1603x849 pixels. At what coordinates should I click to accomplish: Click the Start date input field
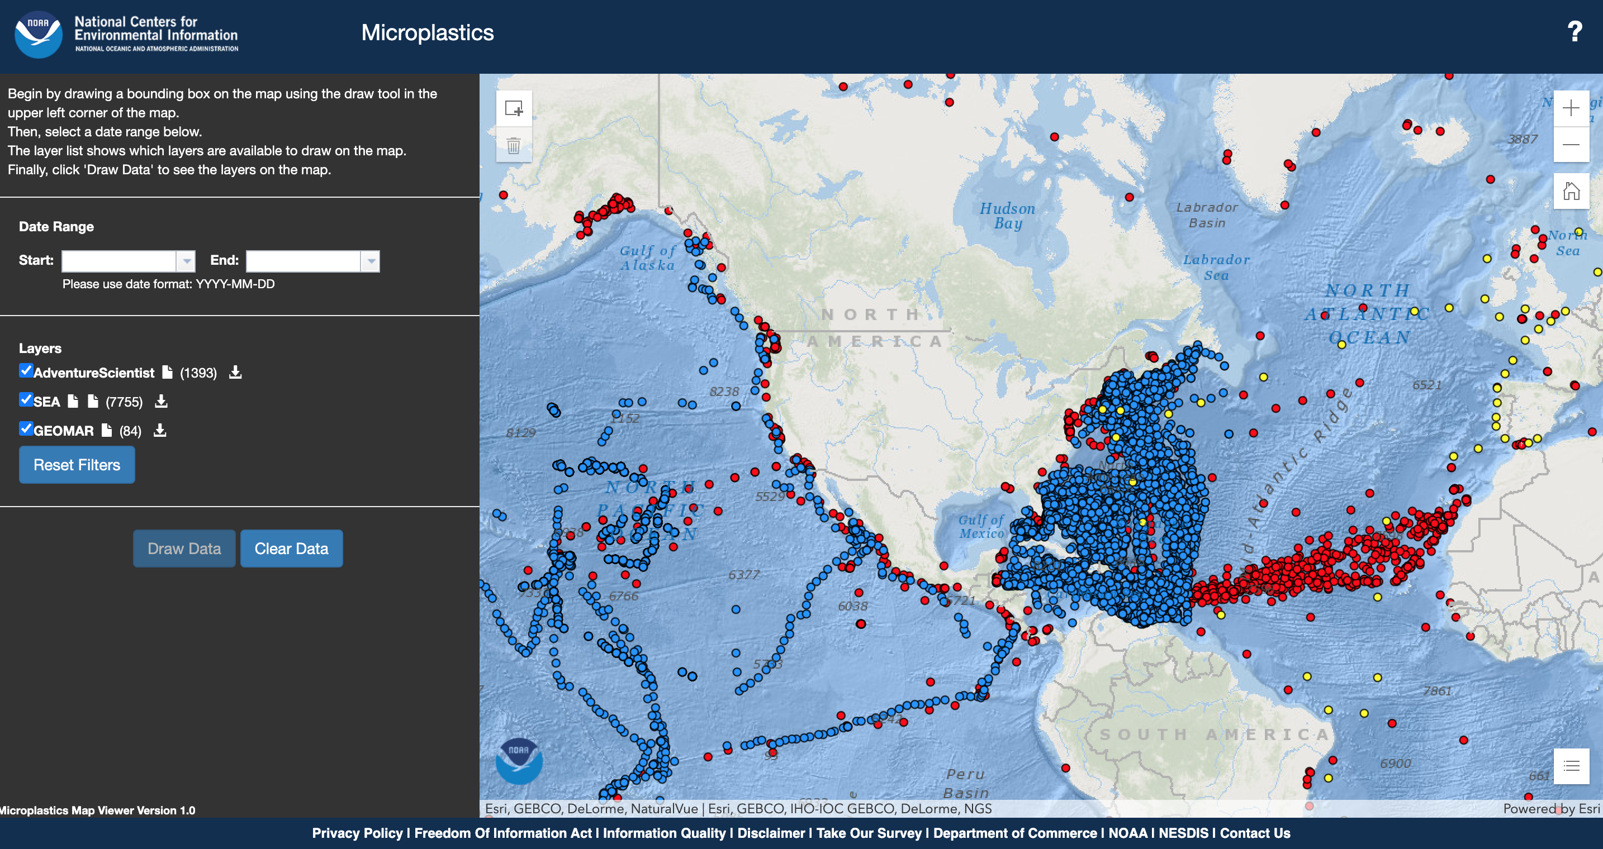click(x=119, y=261)
